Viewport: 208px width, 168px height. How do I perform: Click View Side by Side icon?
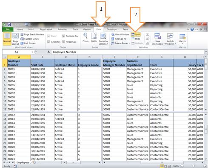pyautogui.click(x=148, y=35)
